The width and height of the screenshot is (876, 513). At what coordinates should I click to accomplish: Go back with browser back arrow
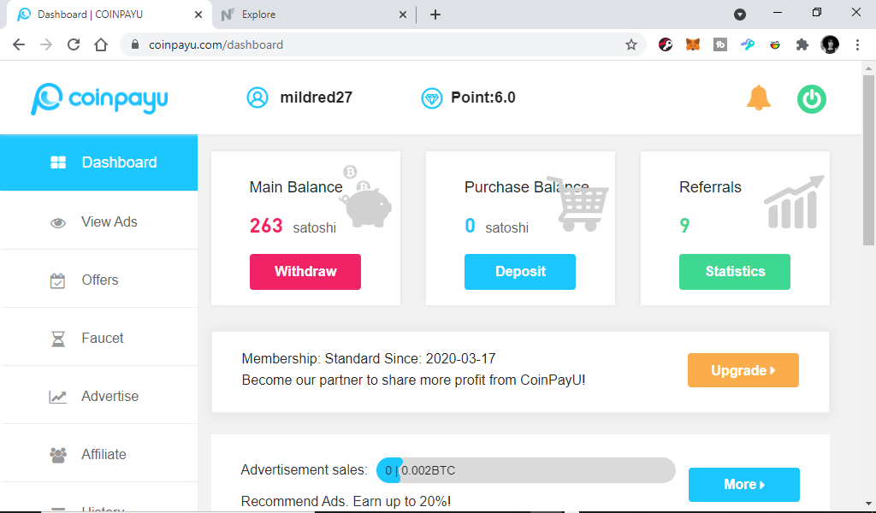(x=19, y=44)
